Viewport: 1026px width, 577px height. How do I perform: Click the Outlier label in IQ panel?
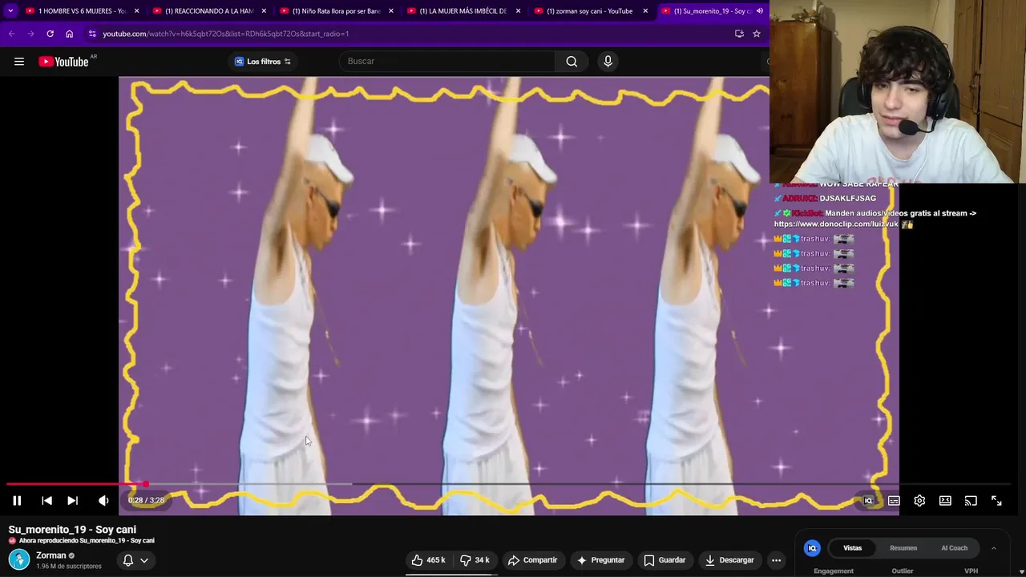tap(903, 571)
